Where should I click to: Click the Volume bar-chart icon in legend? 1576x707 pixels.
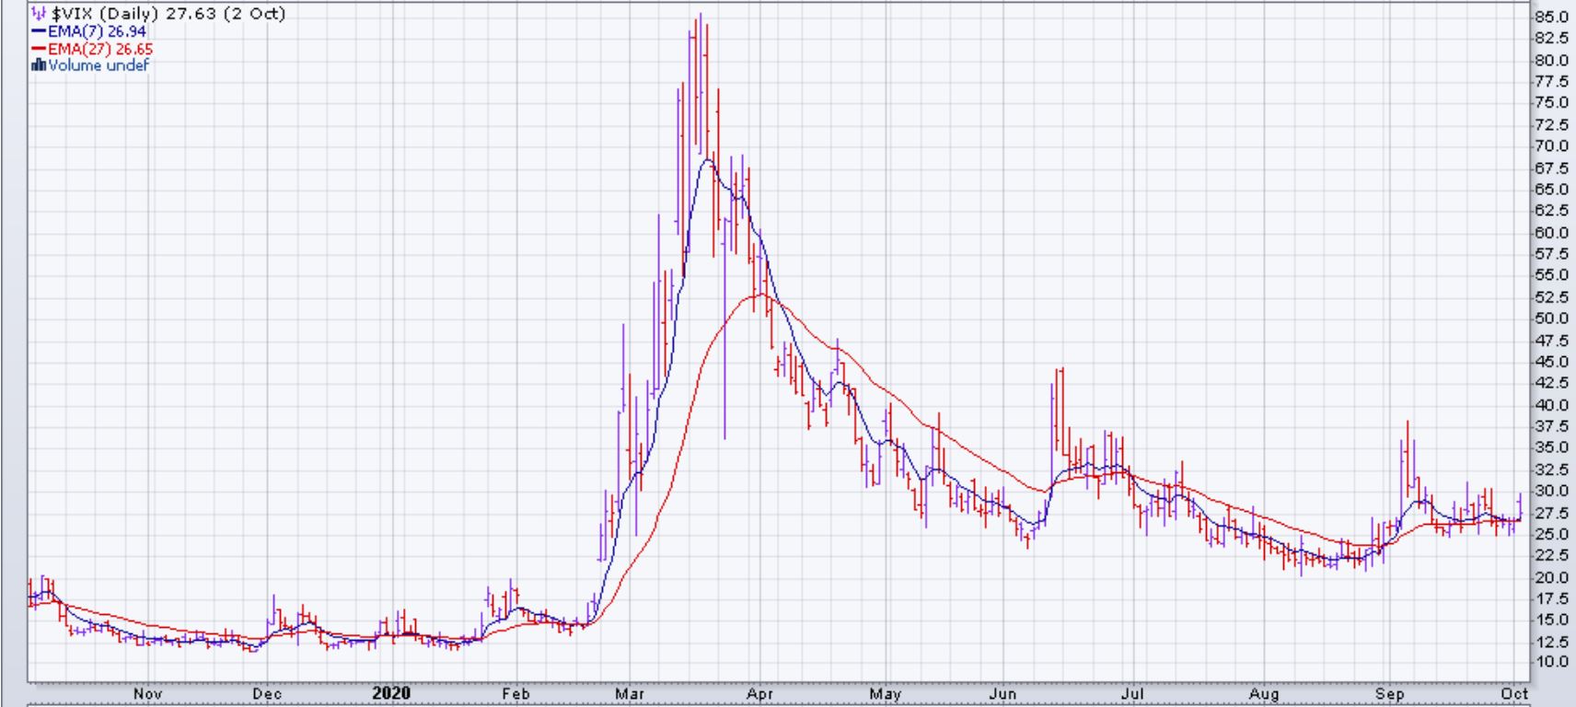pyautogui.click(x=39, y=65)
